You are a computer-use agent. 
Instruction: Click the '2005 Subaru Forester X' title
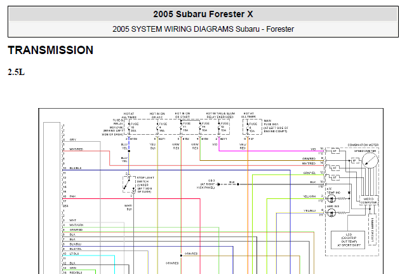[203, 14]
